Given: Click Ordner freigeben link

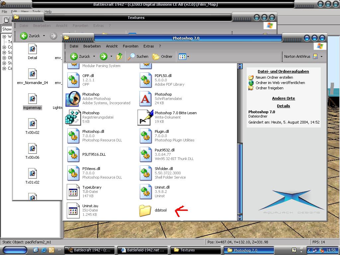Looking at the screenshot, I should pyautogui.click(x=269, y=88).
